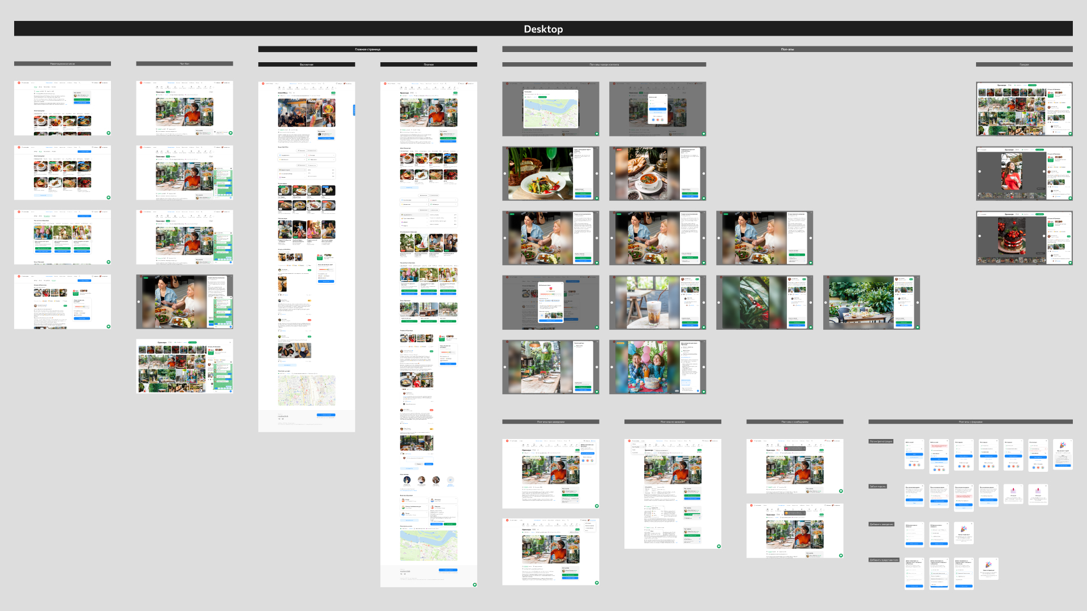
Task: Click the green chat icon at the bottom of the Платная page frame
Action: 474,584
